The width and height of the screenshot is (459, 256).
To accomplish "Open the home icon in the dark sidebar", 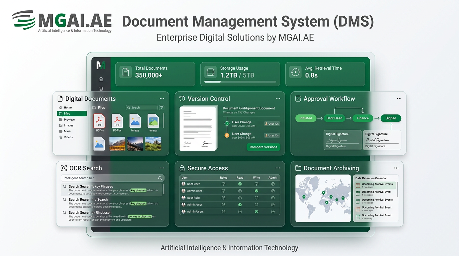I will click(x=101, y=79).
